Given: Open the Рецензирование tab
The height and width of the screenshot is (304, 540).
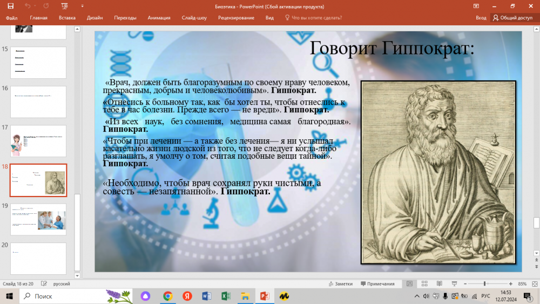Looking at the screenshot, I should click(x=236, y=18).
